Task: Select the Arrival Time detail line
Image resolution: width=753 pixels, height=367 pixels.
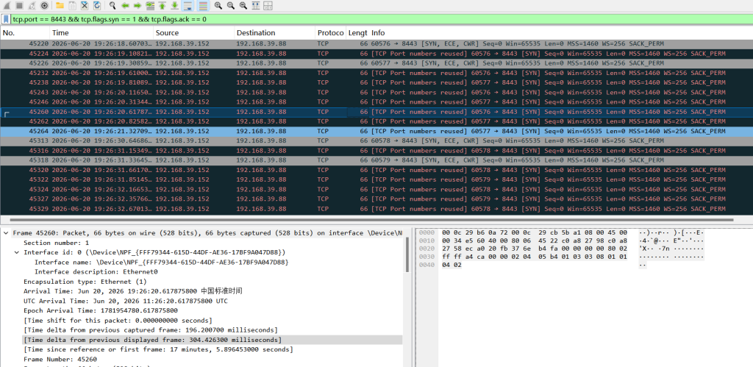Action: pyautogui.click(x=133, y=291)
